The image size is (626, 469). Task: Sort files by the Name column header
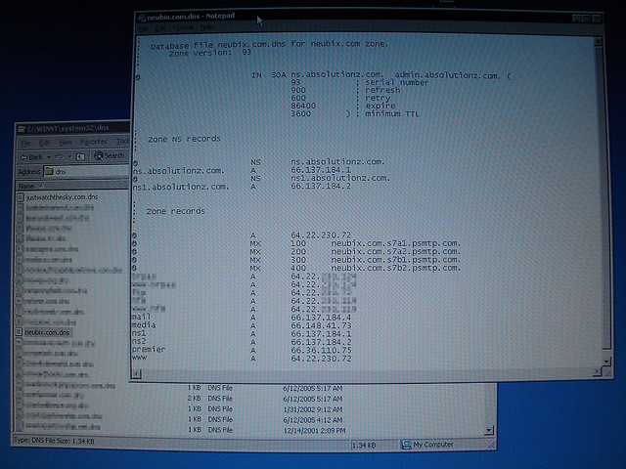71,186
